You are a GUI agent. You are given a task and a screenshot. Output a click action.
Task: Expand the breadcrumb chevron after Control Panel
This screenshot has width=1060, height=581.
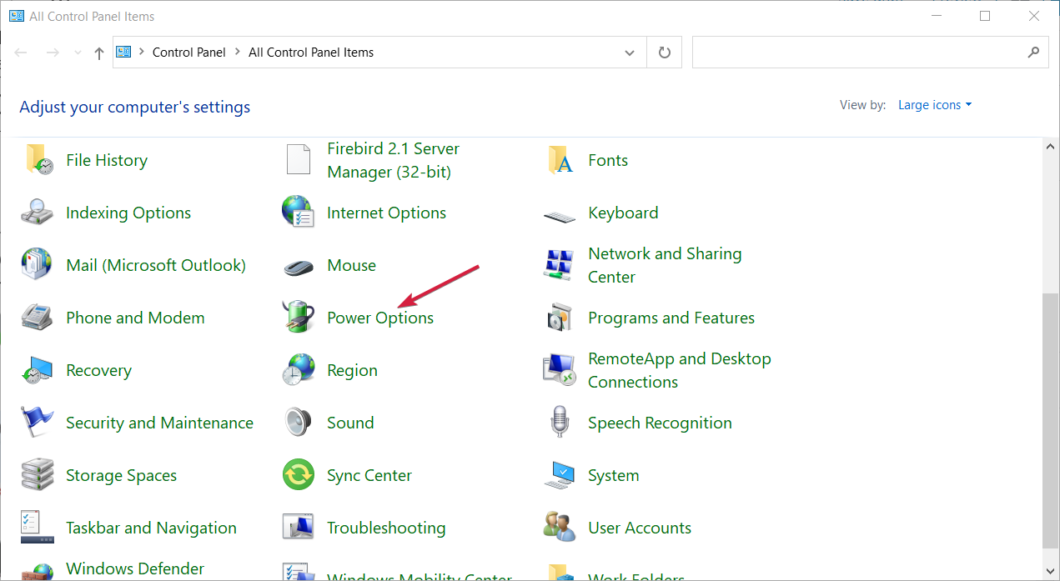(236, 52)
